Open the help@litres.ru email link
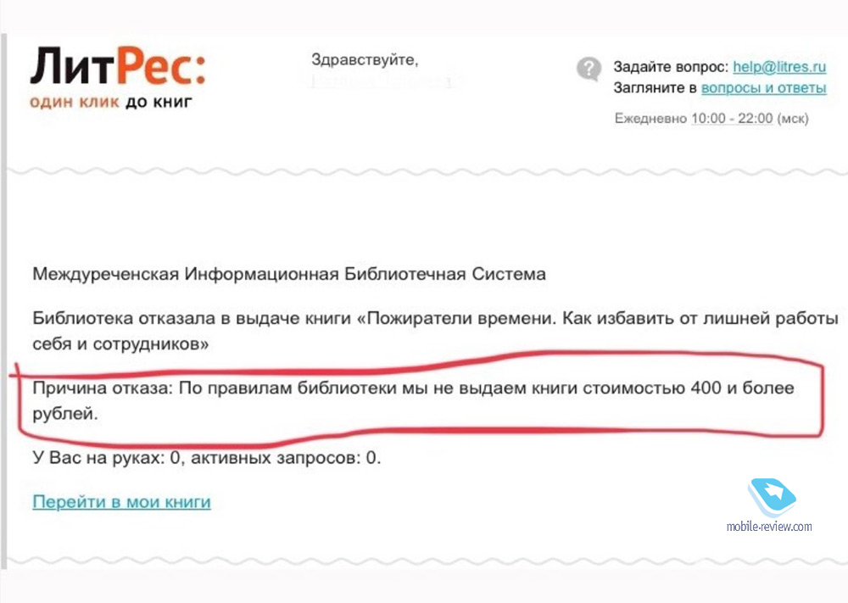Screen dimensions: 848x603 coord(779,66)
